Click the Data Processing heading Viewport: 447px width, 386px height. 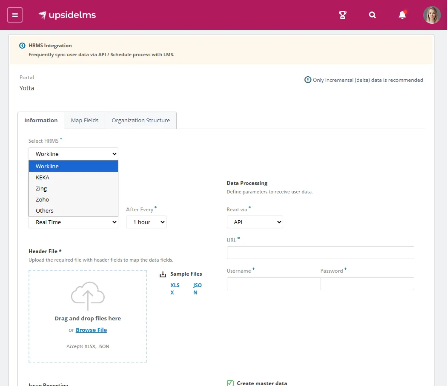(x=247, y=183)
